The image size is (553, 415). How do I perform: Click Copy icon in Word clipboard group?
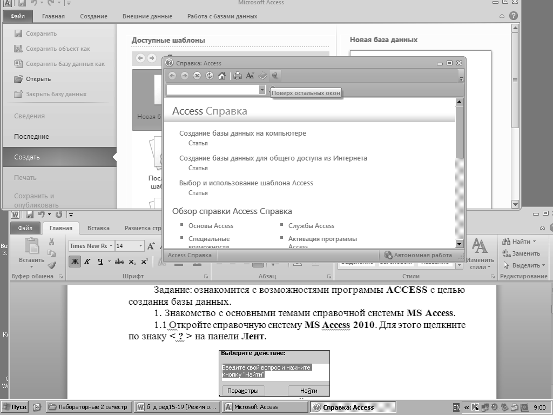coord(51,253)
